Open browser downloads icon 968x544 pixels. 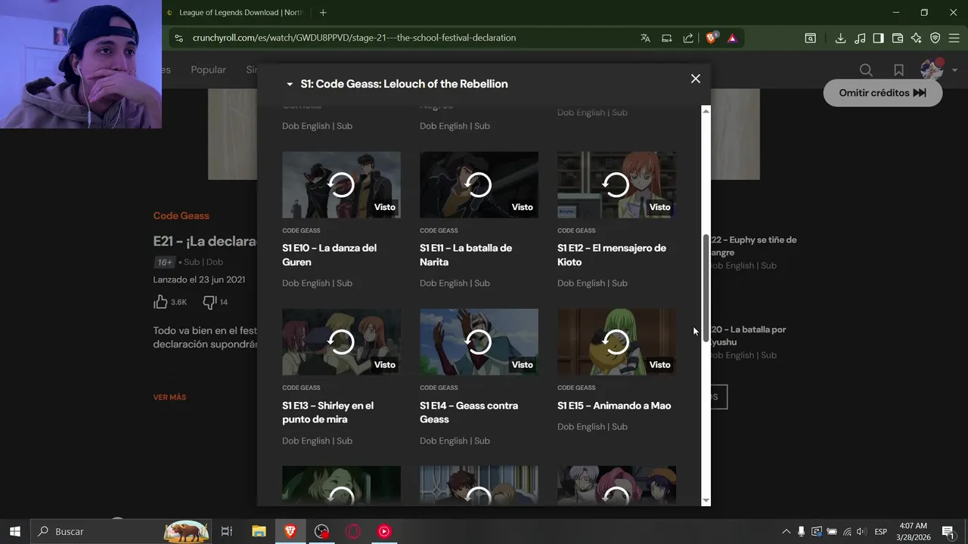(840, 38)
